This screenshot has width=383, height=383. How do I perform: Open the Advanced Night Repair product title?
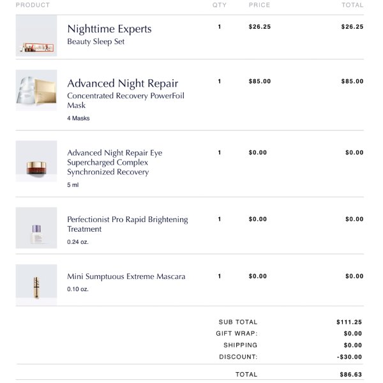[123, 84]
